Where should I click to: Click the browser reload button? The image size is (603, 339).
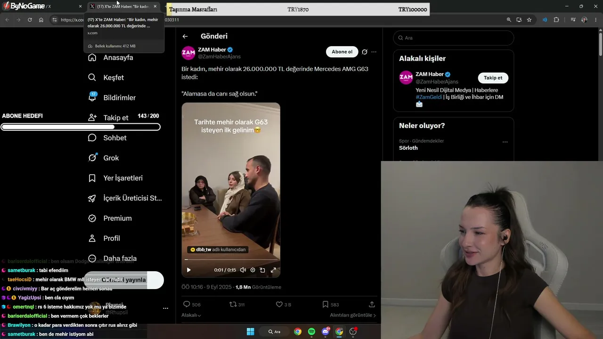point(30,20)
